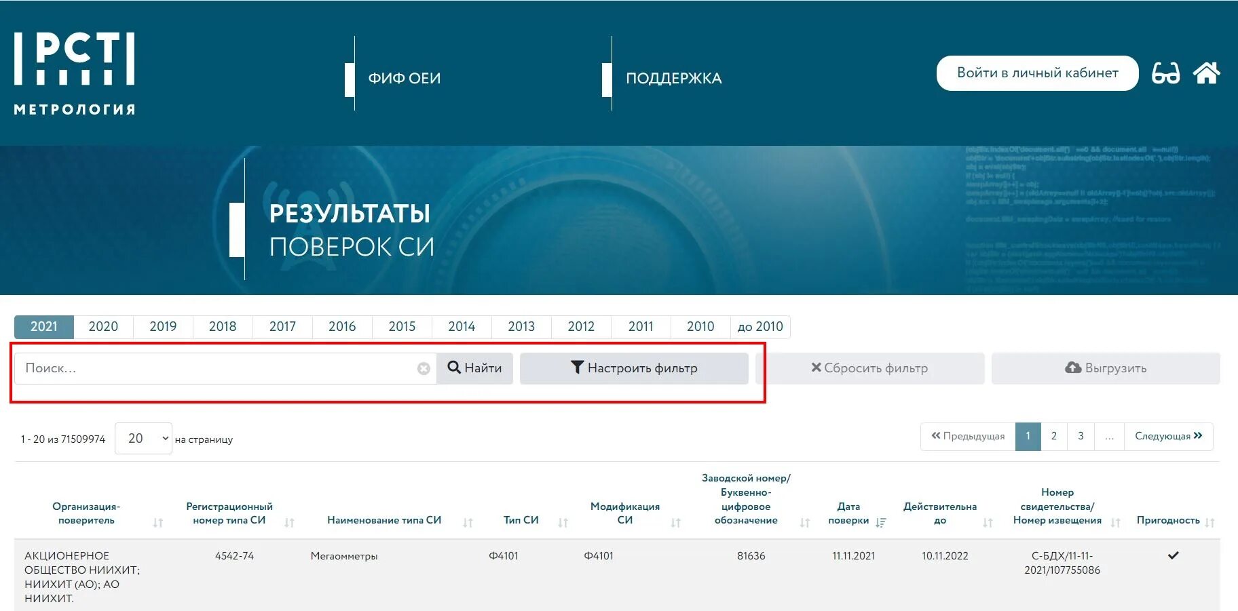Viewport: 1238px width, 611px height.
Task: Sort by Наименование типа СИ arrows
Action: (x=468, y=522)
